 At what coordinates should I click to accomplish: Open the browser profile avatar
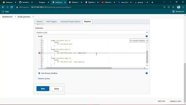pyautogui.click(x=178, y=7)
